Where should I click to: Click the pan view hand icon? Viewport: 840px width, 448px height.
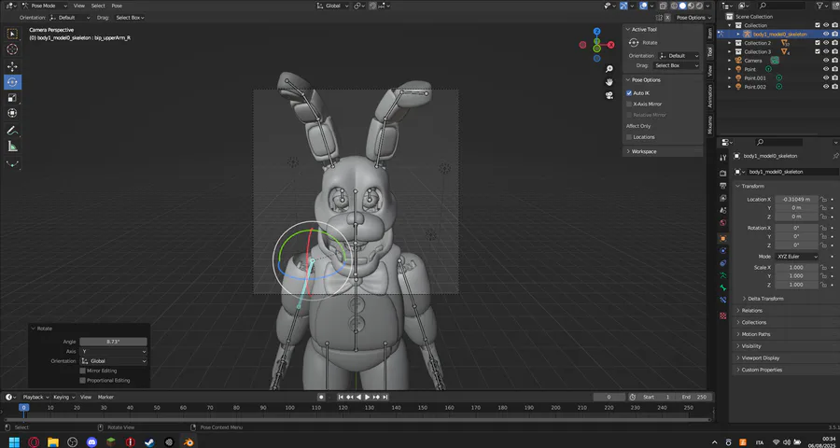click(x=609, y=82)
